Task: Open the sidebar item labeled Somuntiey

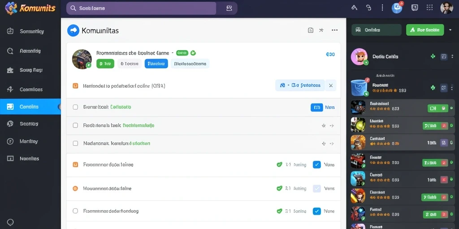Action: pos(30,31)
